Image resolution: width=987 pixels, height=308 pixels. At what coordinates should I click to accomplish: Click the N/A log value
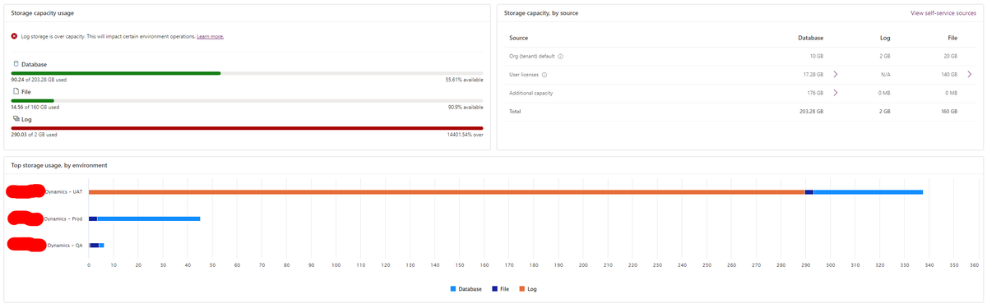click(x=885, y=75)
